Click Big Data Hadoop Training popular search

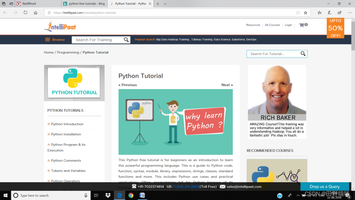tap(173, 39)
